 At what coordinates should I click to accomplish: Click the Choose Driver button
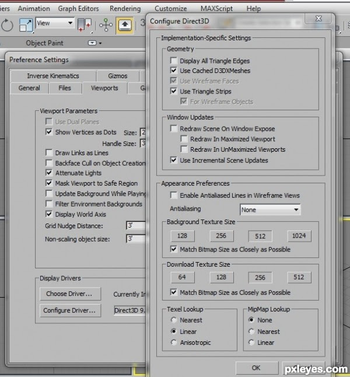(70, 294)
